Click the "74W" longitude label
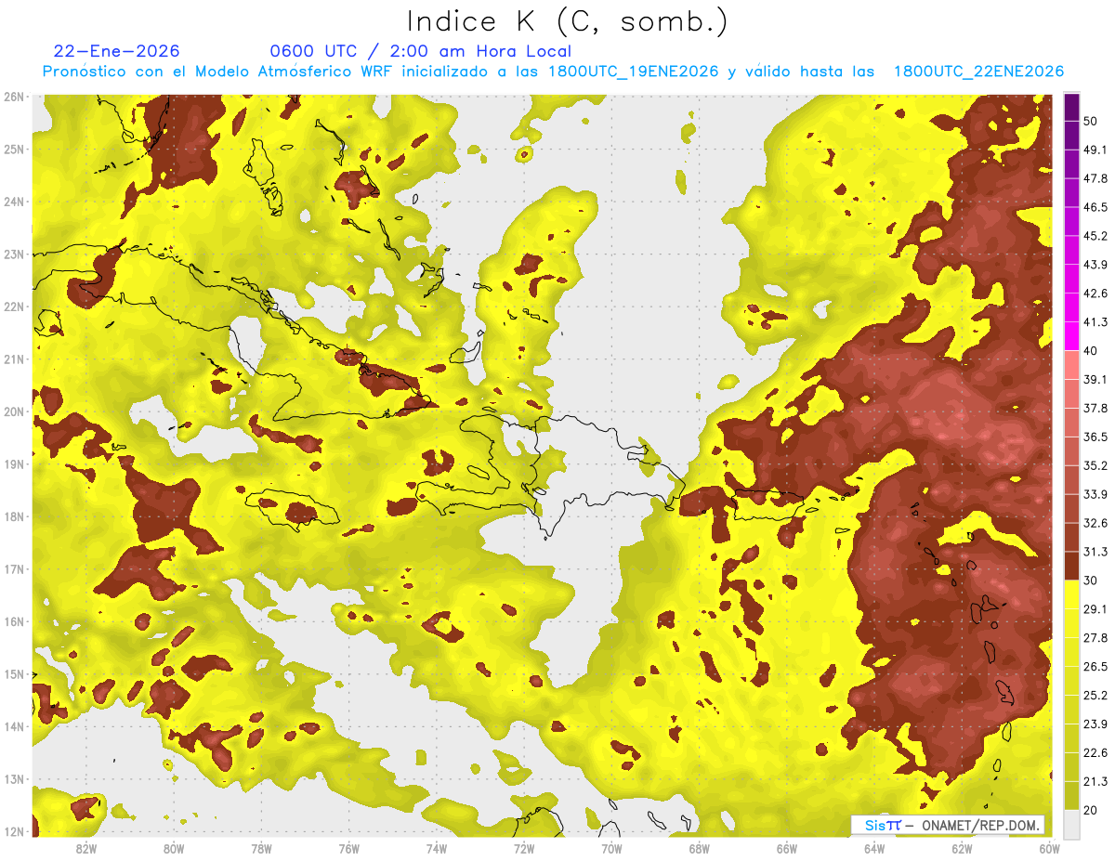 [436, 848]
